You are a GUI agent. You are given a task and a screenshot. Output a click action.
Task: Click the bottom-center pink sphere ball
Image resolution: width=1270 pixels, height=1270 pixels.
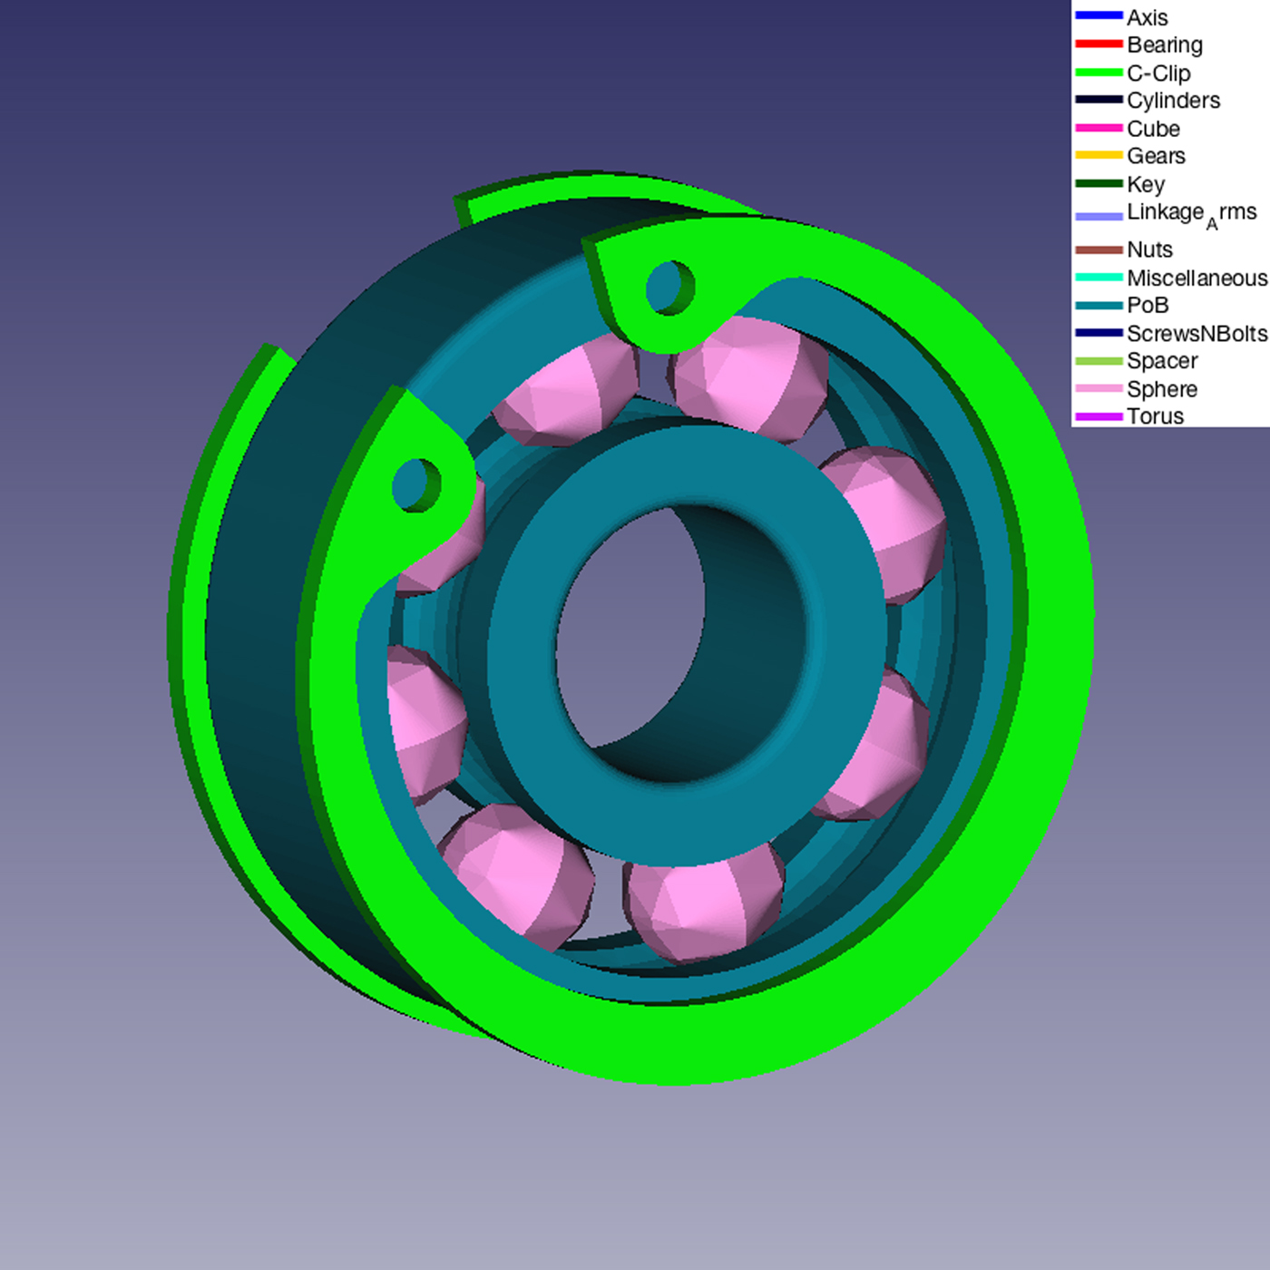pos(703,907)
